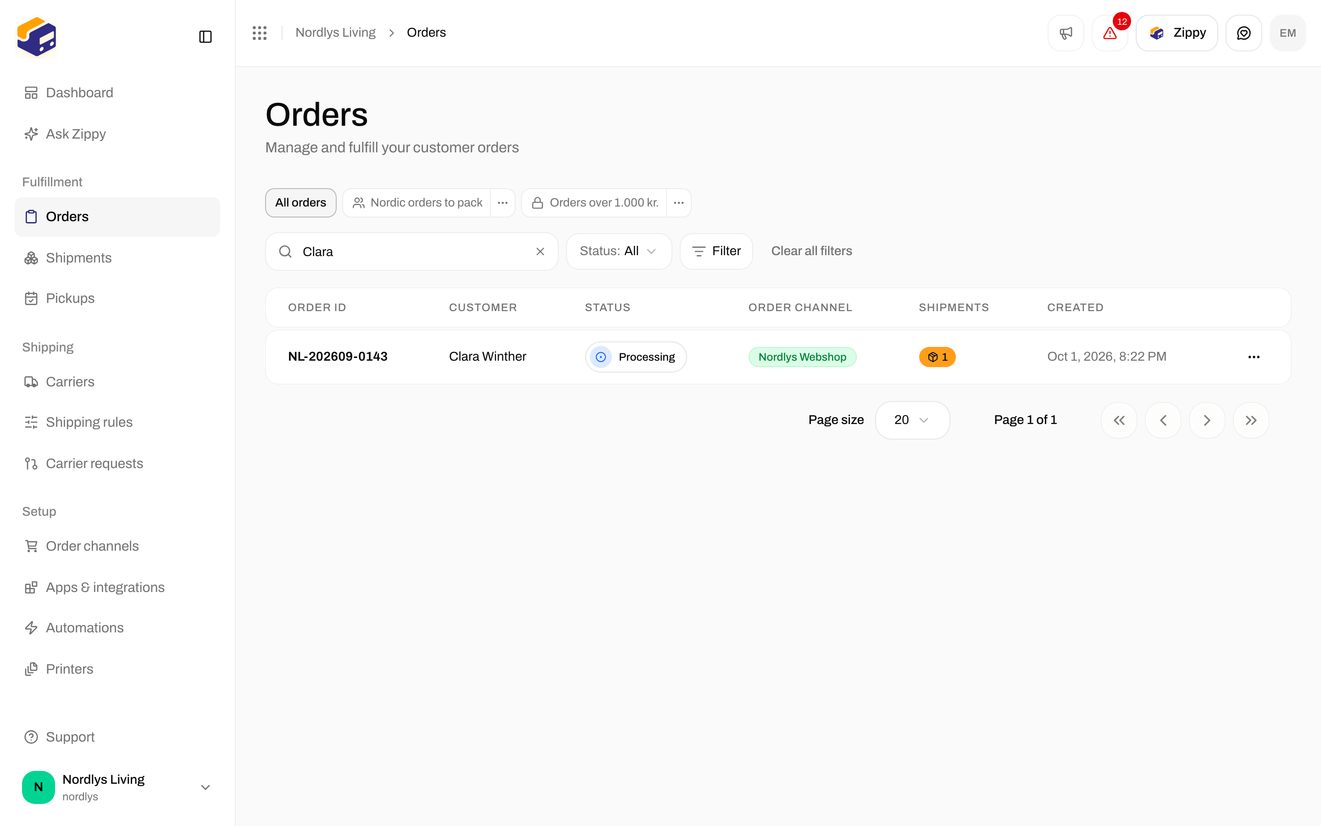Open options for Orders over 1.000 kr. view
Image resolution: width=1321 pixels, height=826 pixels.
click(x=678, y=203)
